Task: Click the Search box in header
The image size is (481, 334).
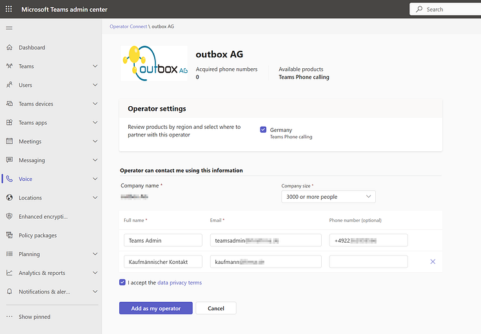Action: (x=445, y=9)
